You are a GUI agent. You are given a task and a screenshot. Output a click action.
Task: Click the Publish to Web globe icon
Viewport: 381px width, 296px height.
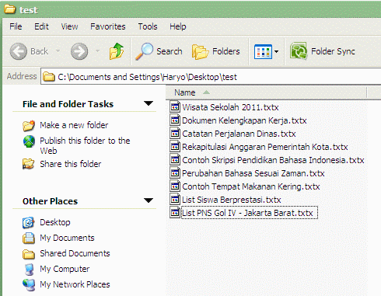click(29, 141)
